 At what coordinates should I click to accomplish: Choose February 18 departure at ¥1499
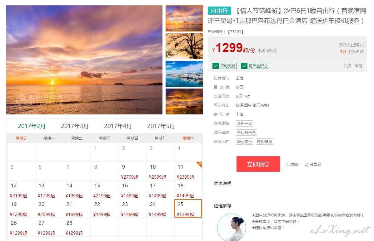pos(188,190)
